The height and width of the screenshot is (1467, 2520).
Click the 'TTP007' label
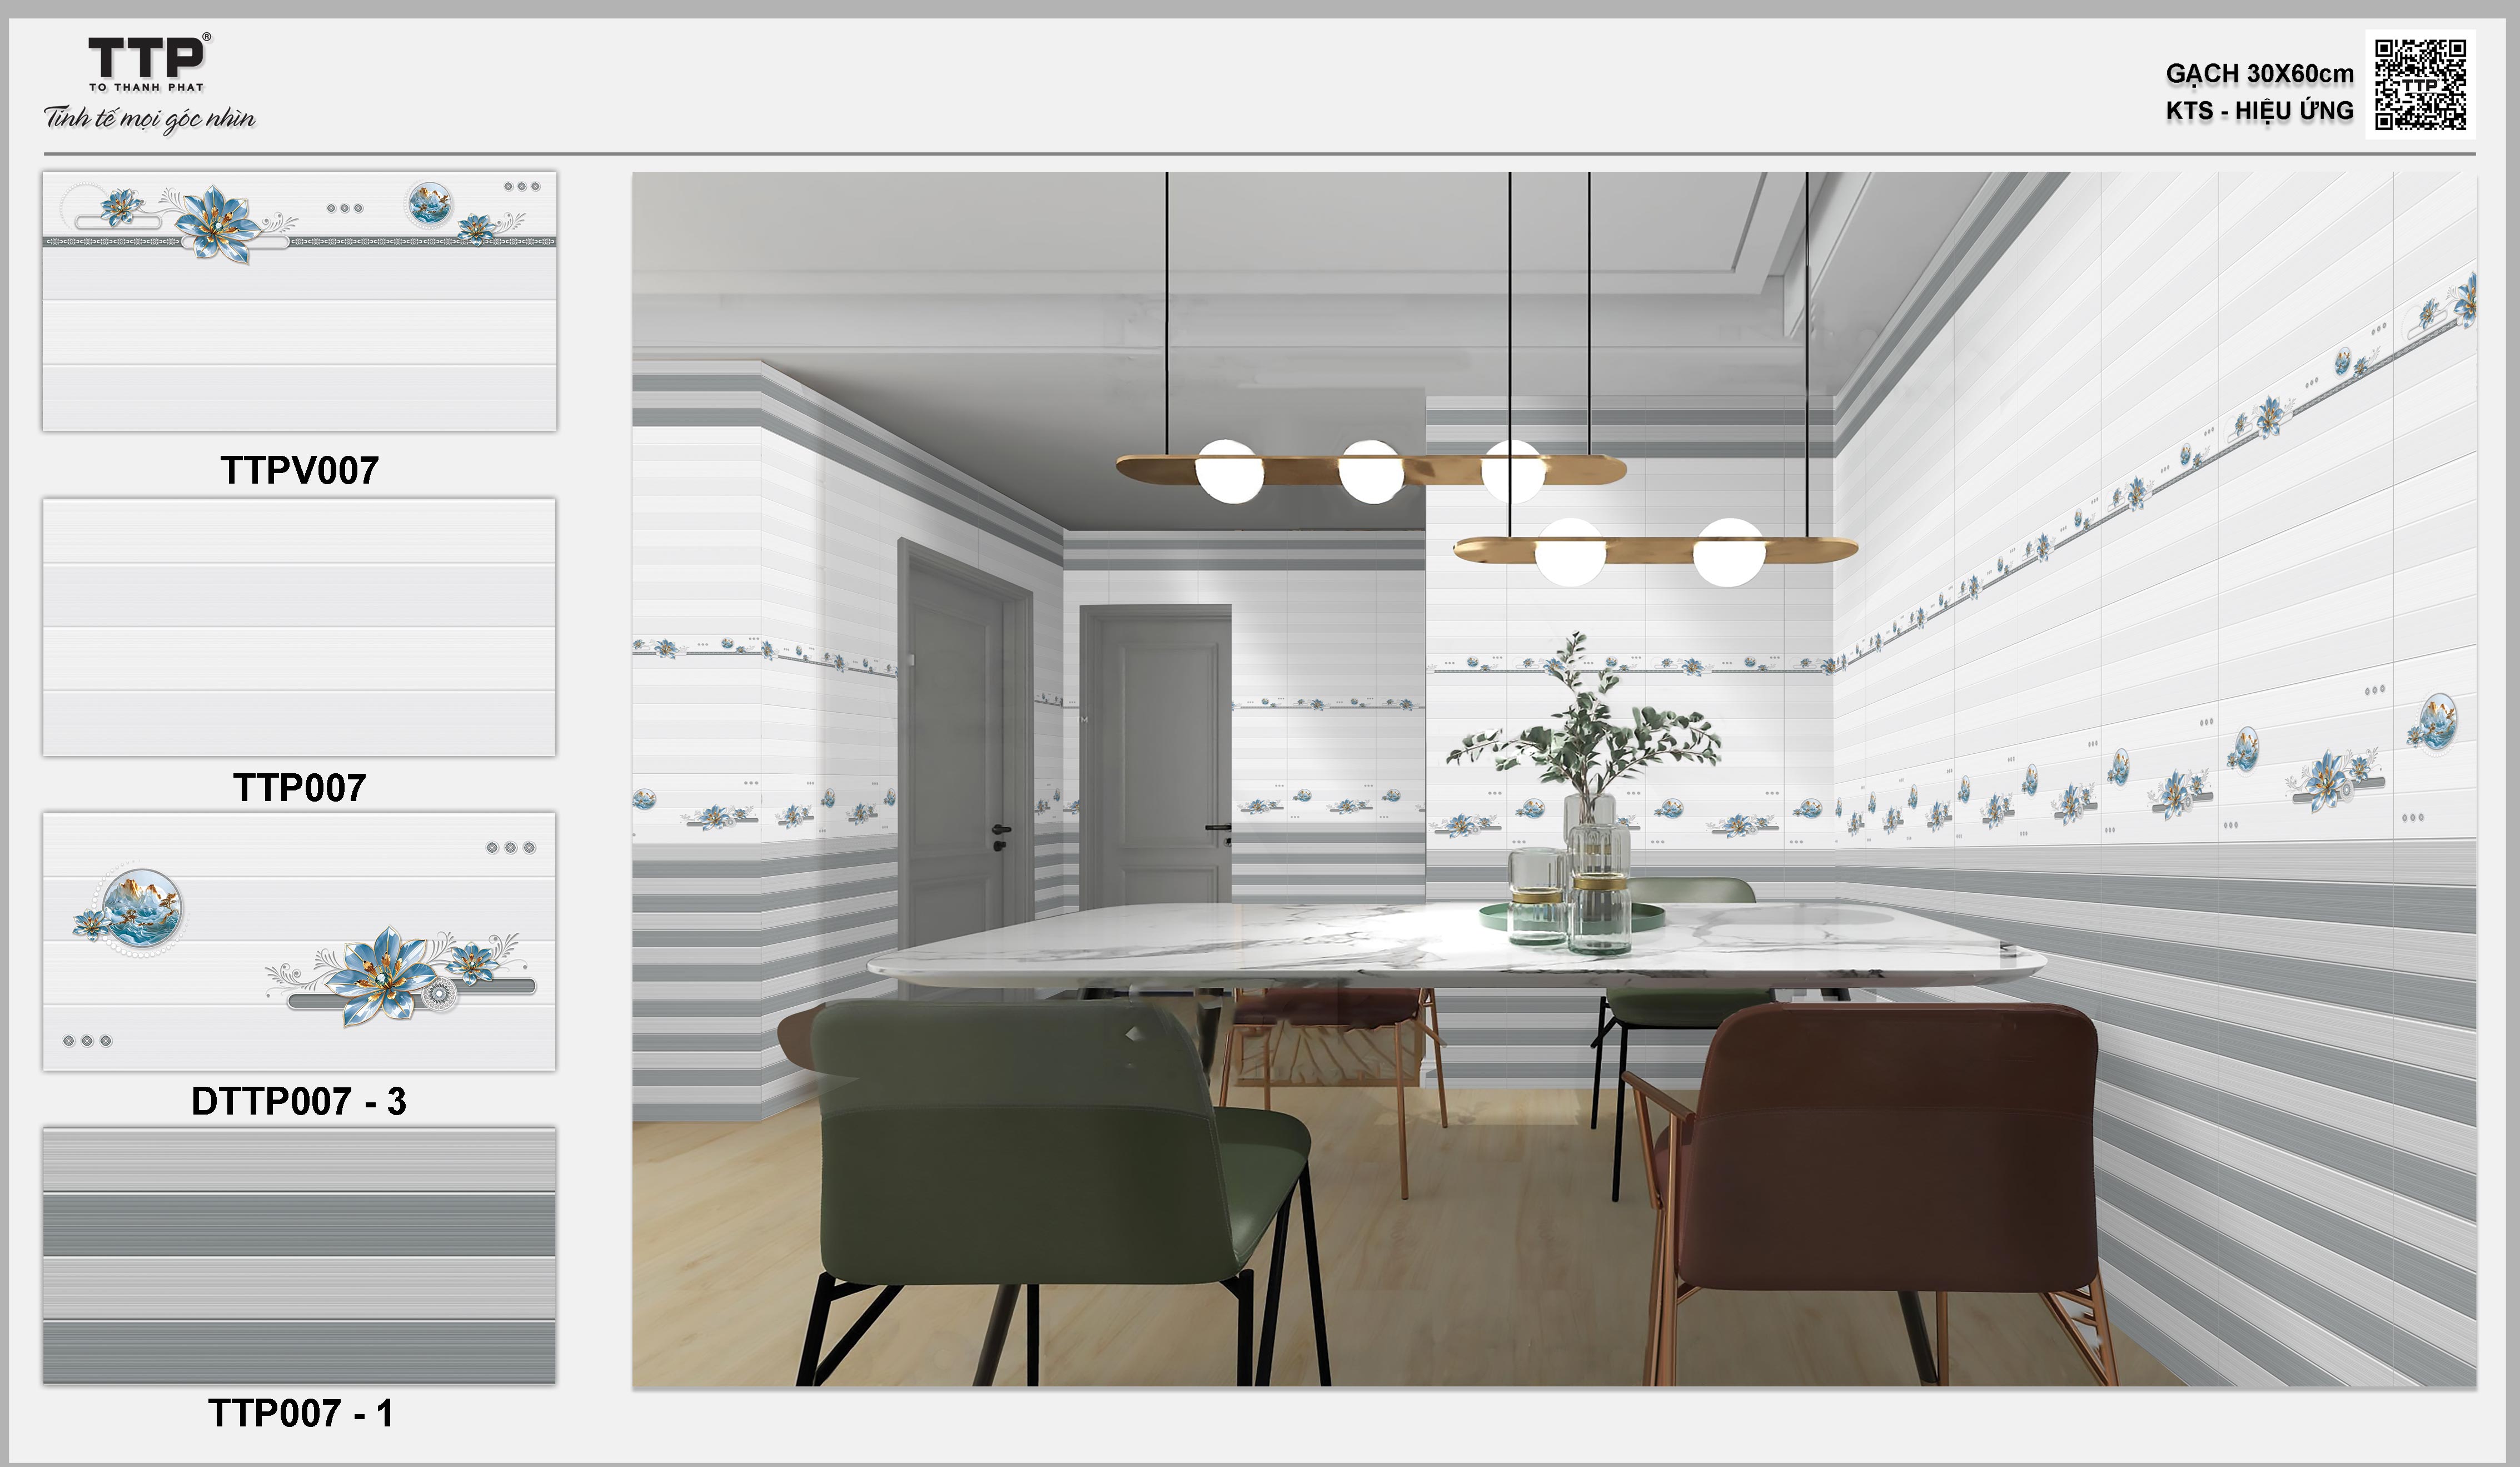coord(299,788)
